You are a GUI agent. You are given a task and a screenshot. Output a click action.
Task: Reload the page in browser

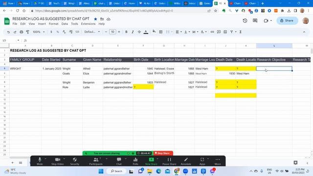[x=18, y=11]
